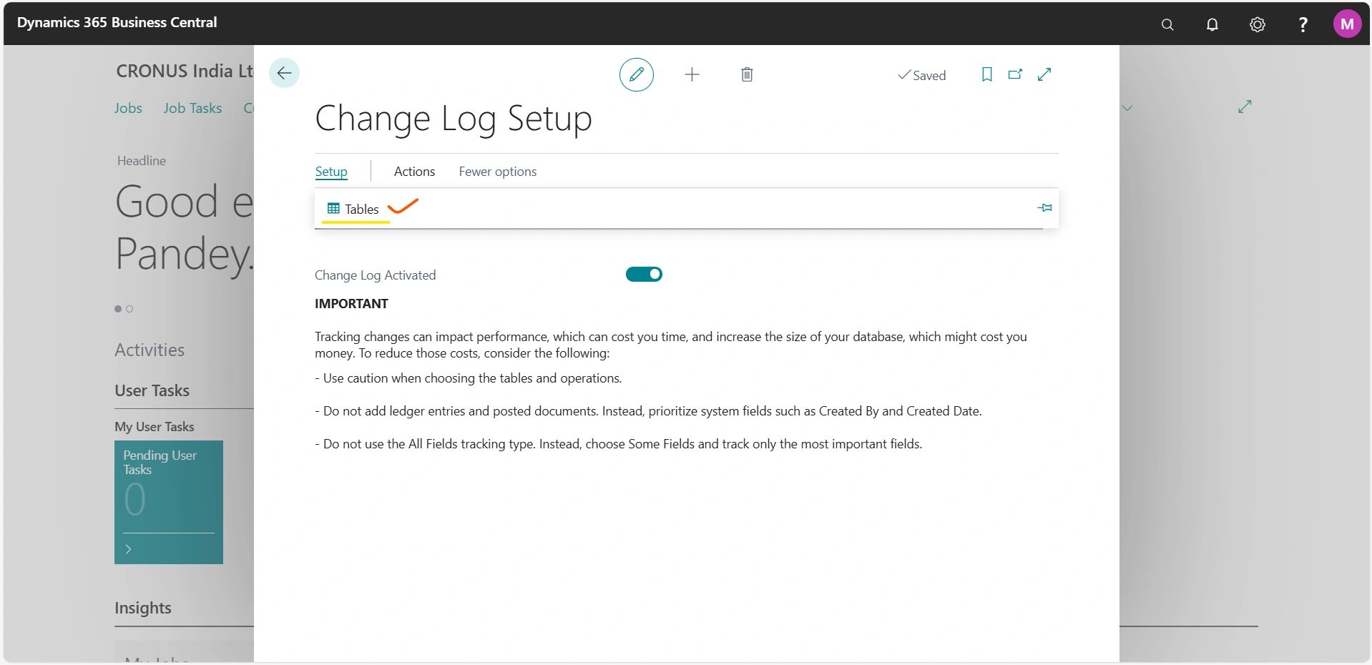Image resolution: width=1372 pixels, height=665 pixels.
Task: Click the M user avatar
Action: (1347, 22)
